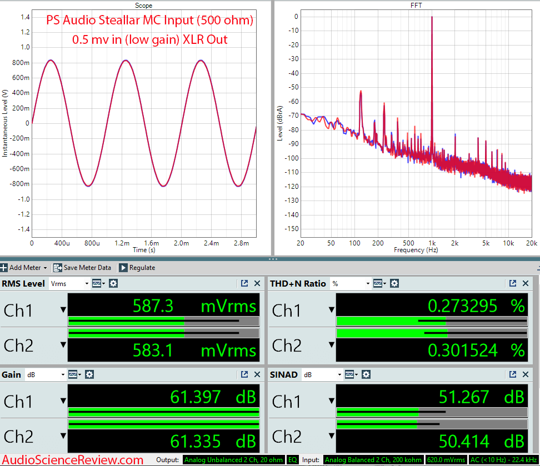Click the splitter handle between graphs and meters
Image resolution: width=540 pixels, height=466 pixels.
[x=273, y=259]
